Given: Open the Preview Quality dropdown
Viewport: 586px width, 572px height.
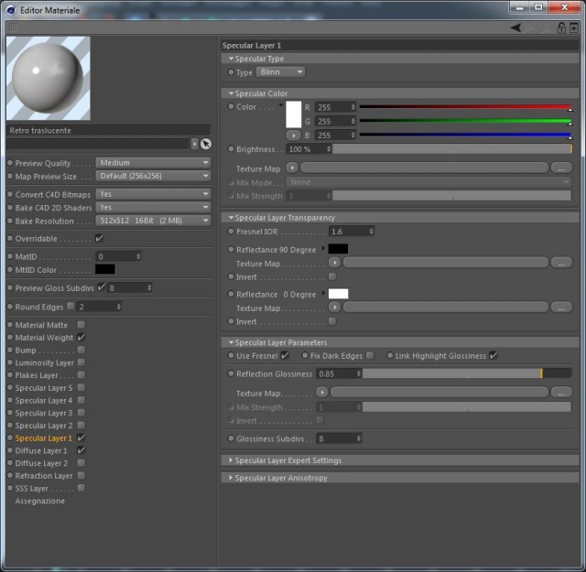Looking at the screenshot, I should tap(153, 163).
